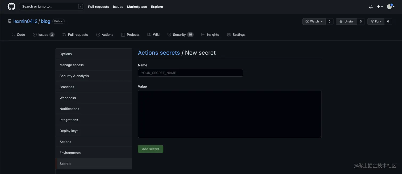Viewport: 402px width, 174px height.
Task: Open the forks count 0
Action: coord(388,21)
